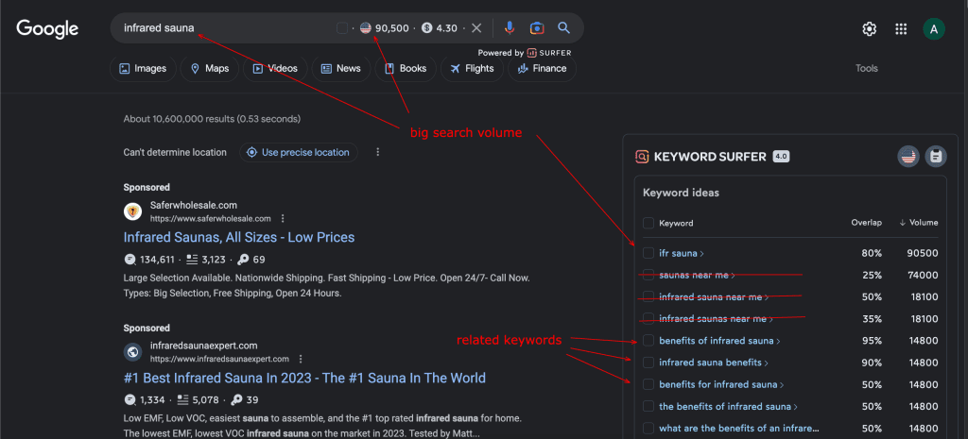
Task: Click the Surfer logo under the search bar
Action: pyautogui.click(x=549, y=53)
